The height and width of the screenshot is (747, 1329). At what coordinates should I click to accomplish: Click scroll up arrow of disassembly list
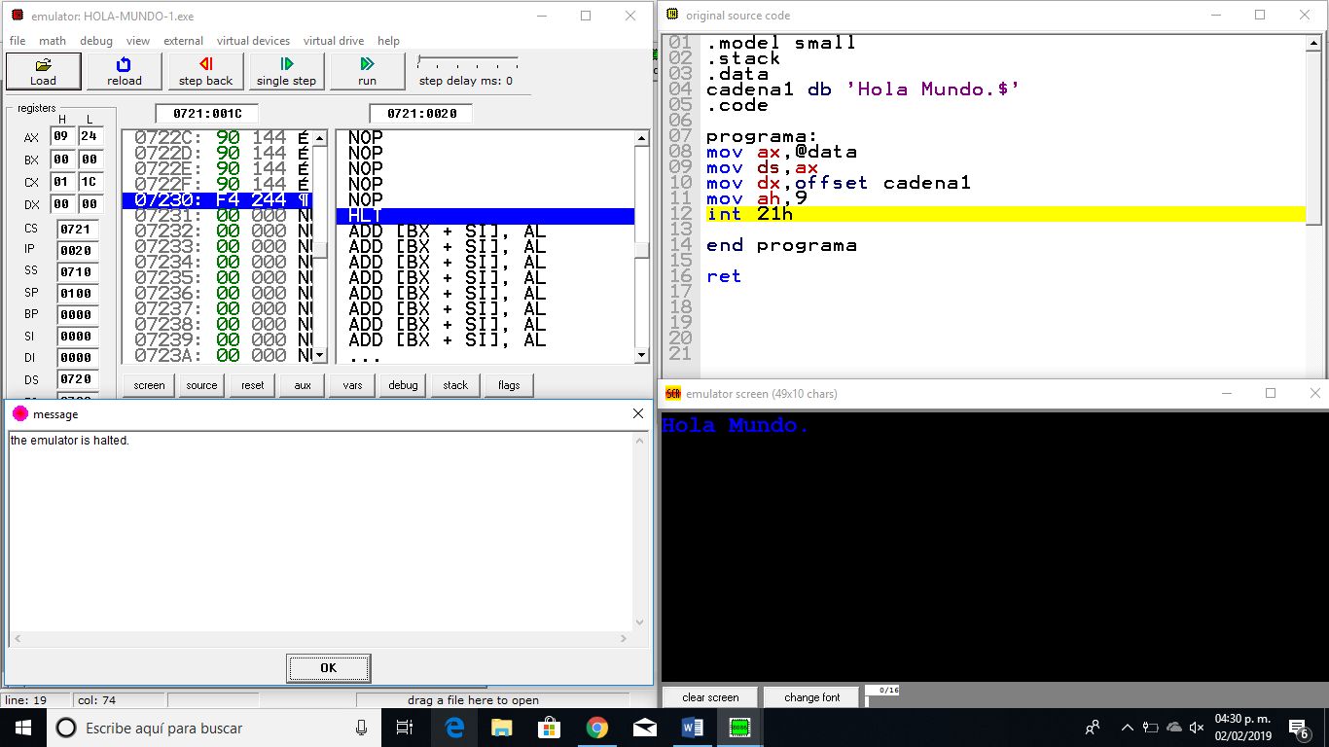641,138
